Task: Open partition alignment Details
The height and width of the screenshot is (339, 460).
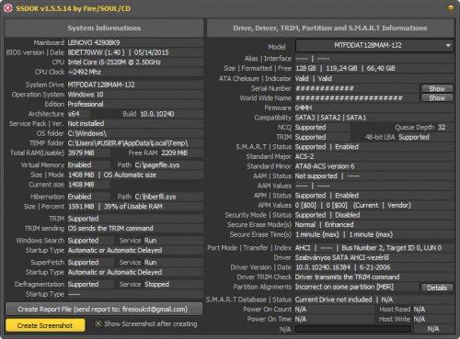Action: 437,288
